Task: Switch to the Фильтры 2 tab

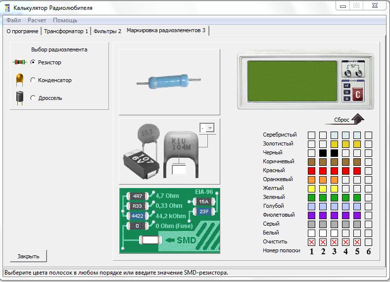Action: click(107, 31)
